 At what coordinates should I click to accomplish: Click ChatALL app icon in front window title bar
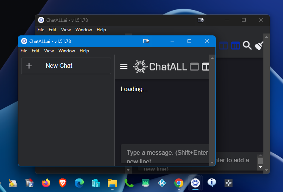coord(24,41)
